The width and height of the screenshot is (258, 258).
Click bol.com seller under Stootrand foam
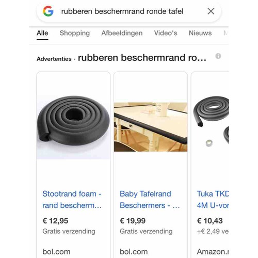coord(56,252)
